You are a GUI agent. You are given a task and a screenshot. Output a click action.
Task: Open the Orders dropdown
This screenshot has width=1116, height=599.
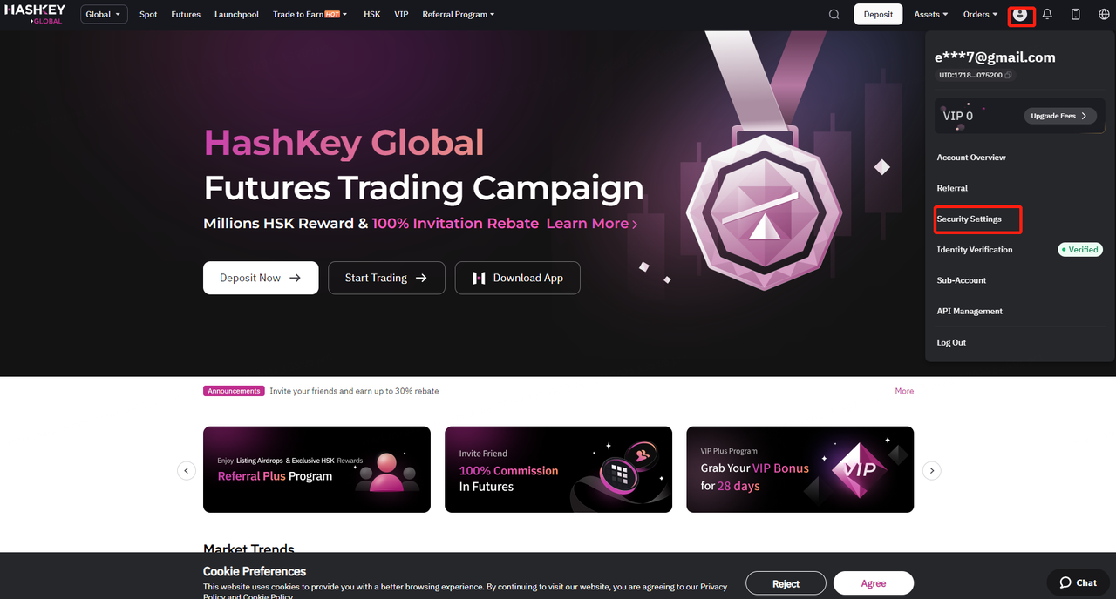pos(981,14)
